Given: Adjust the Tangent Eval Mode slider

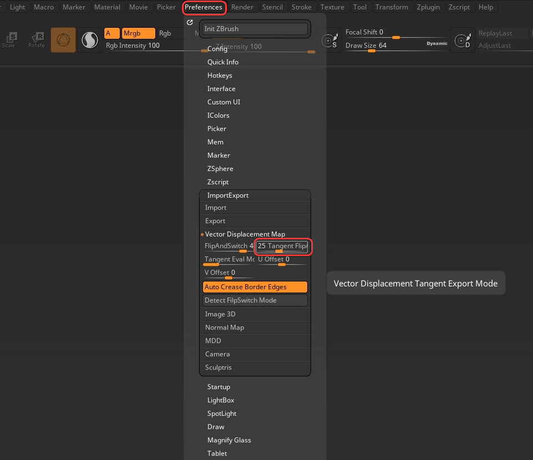Looking at the screenshot, I should (229, 260).
